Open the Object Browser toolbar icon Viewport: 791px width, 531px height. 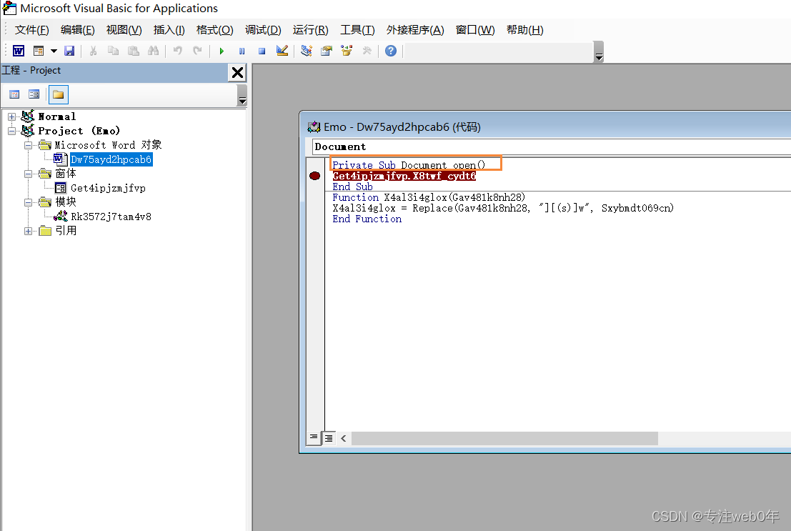[347, 51]
